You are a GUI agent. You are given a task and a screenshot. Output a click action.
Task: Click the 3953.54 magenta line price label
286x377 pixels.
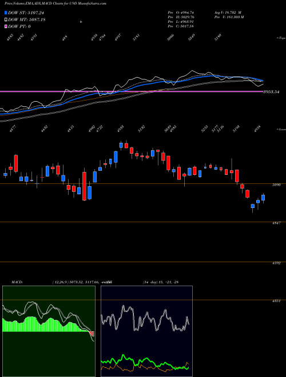pos(271,91)
